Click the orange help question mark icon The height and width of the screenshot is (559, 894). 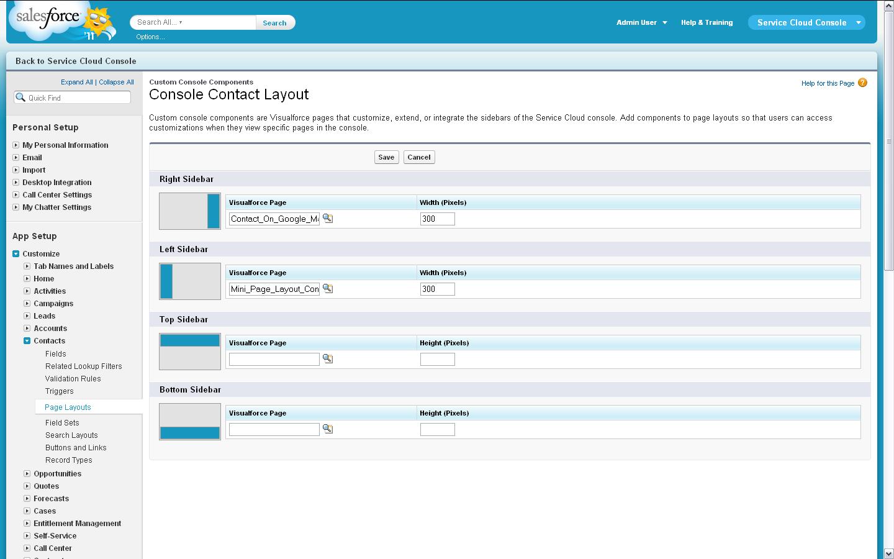(x=862, y=83)
